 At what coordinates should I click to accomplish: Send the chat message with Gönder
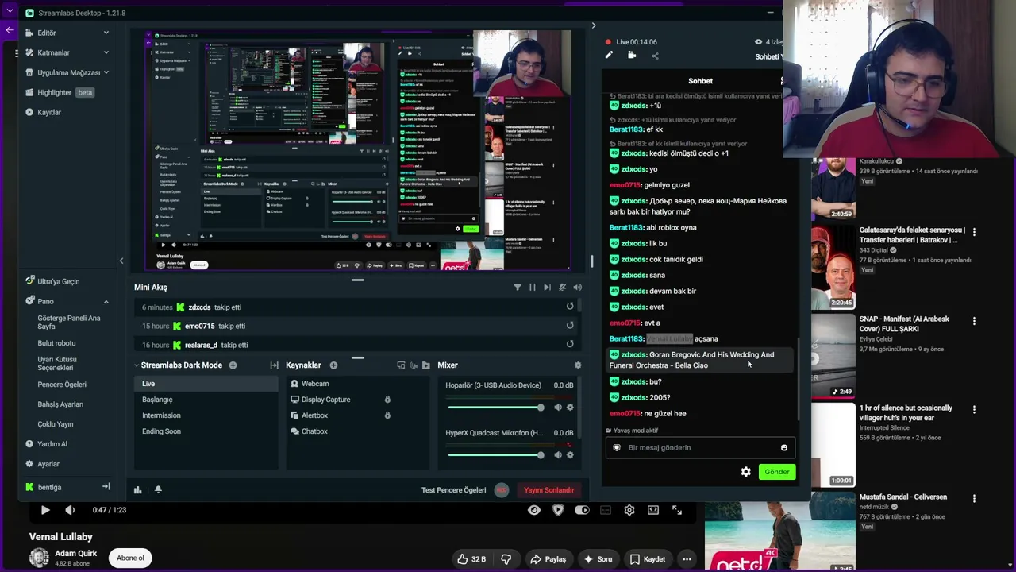pyautogui.click(x=777, y=472)
